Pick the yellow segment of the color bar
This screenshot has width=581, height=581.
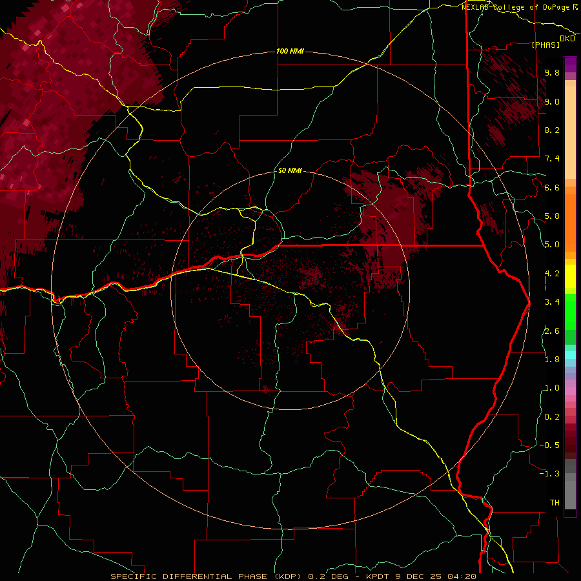(x=570, y=276)
